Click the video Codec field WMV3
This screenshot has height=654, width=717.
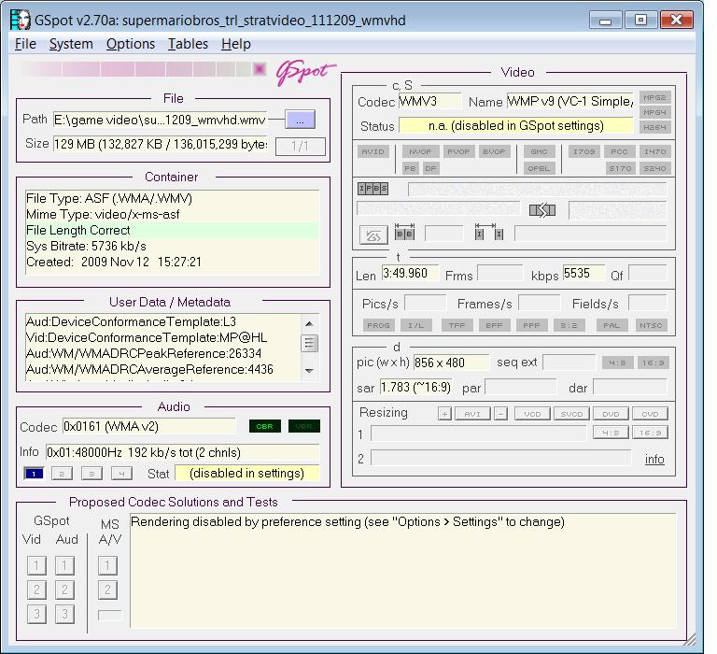coord(429,101)
